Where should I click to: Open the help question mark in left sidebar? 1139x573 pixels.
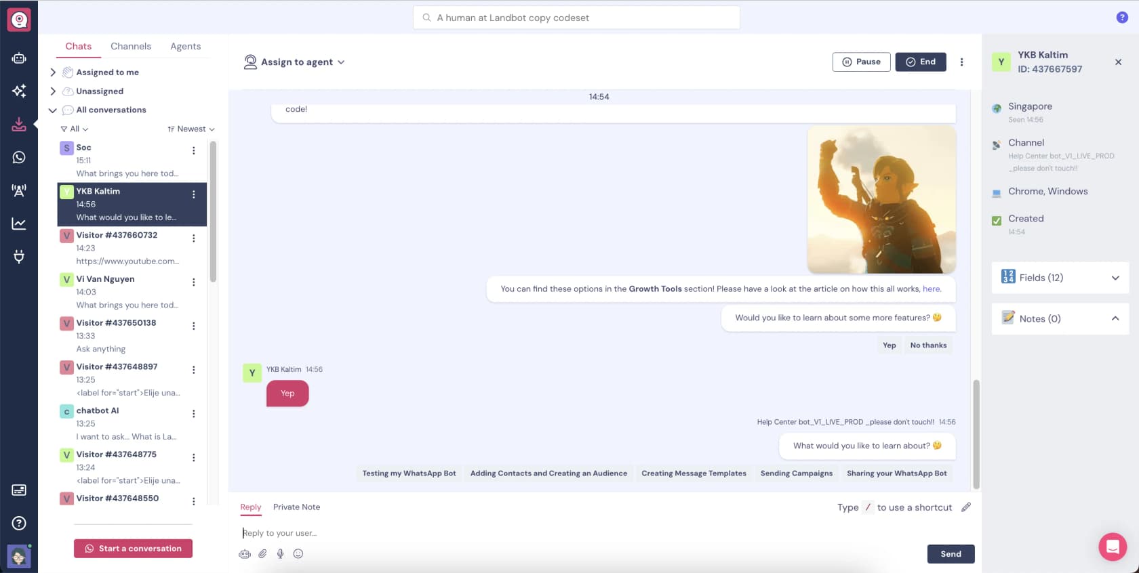pos(19,523)
